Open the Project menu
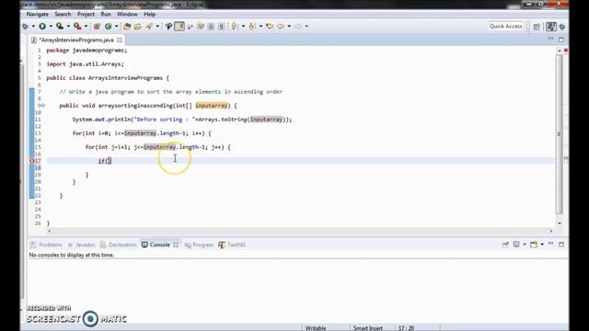This screenshot has height=331, width=589. click(x=86, y=15)
